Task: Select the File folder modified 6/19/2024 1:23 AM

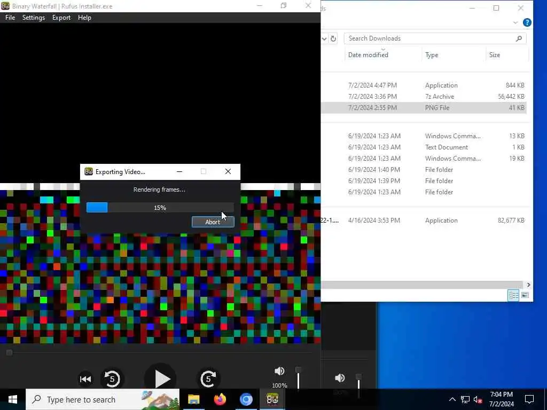Action: (424, 192)
